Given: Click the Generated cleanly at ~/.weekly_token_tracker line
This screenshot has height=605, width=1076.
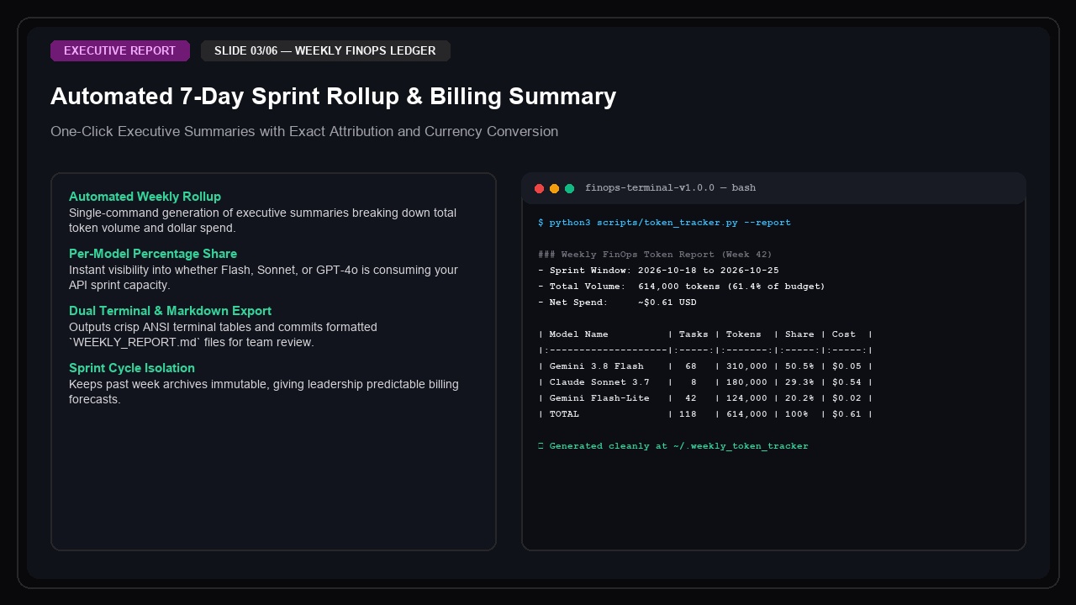Looking at the screenshot, I should pyautogui.click(x=673, y=446).
